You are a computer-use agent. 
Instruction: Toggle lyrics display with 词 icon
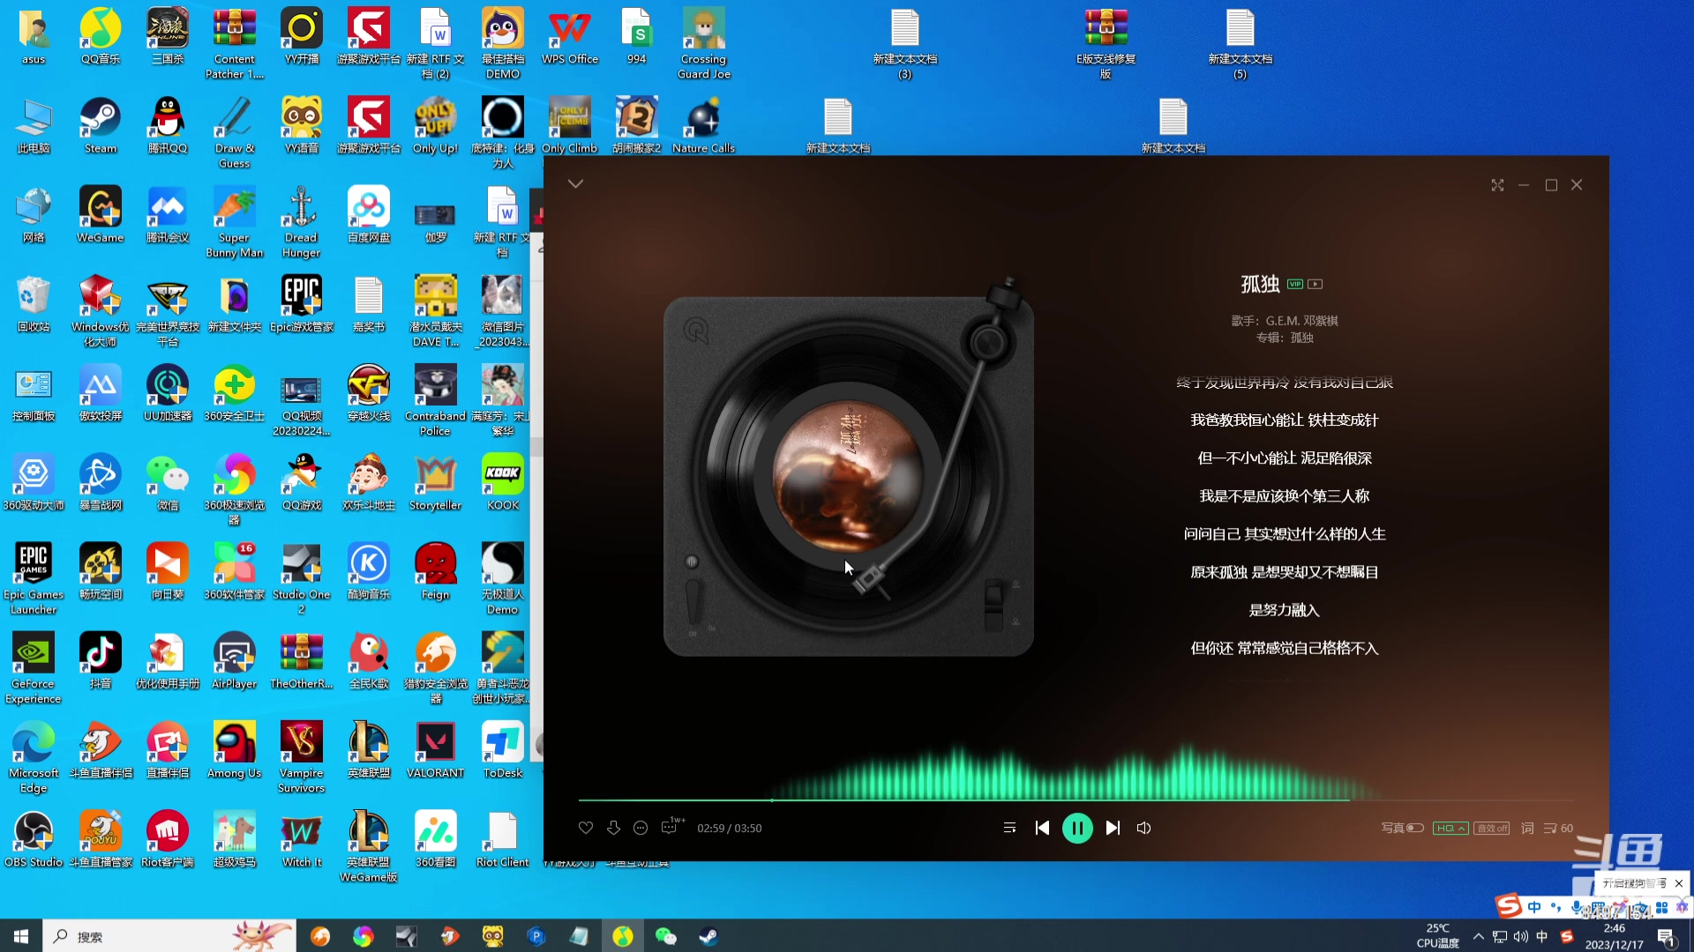(x=1527, y=828)
